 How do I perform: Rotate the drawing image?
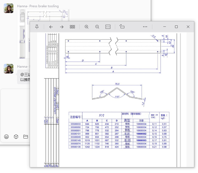tap(122, 27)
